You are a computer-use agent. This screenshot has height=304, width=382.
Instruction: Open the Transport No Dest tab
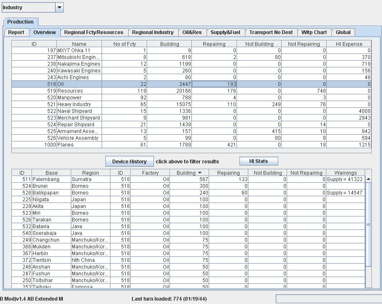point(271,32)
